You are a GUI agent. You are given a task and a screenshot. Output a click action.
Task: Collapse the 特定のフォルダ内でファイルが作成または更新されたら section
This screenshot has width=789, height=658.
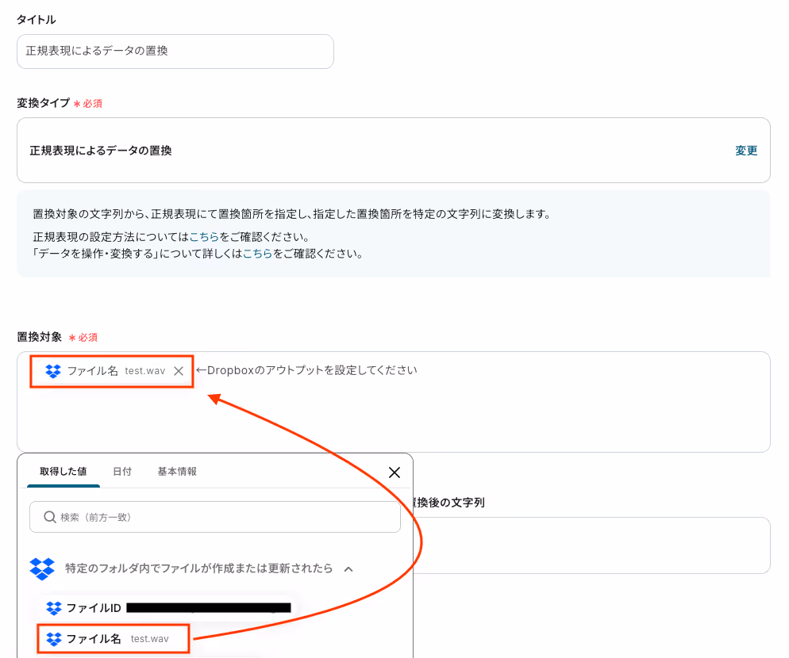(348, 569)
